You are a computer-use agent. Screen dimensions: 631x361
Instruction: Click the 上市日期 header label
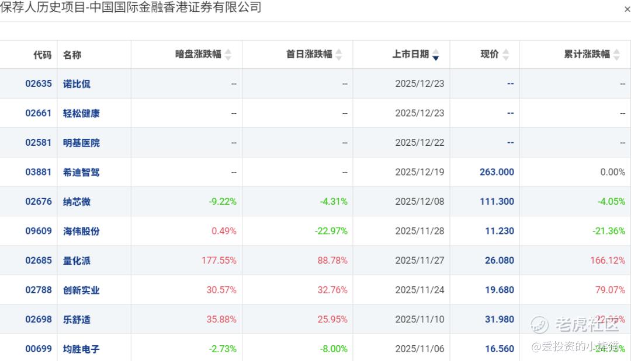click(411, 54)
